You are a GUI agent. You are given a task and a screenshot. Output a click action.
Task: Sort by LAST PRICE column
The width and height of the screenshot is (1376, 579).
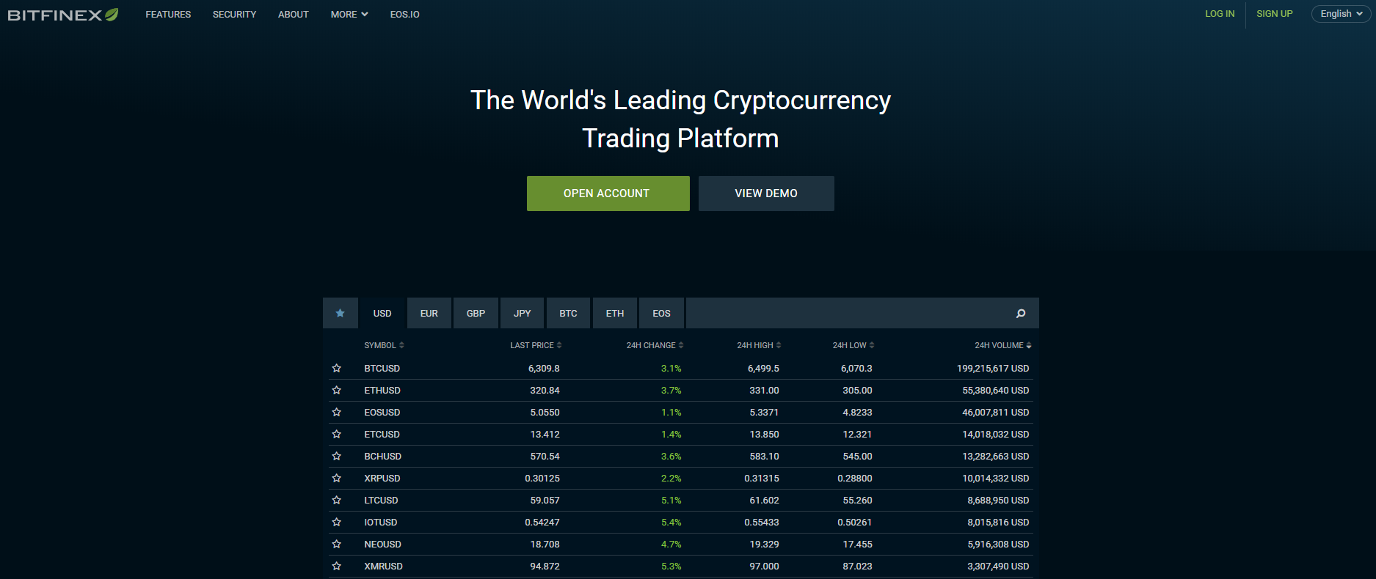click(x=536, y=345)
